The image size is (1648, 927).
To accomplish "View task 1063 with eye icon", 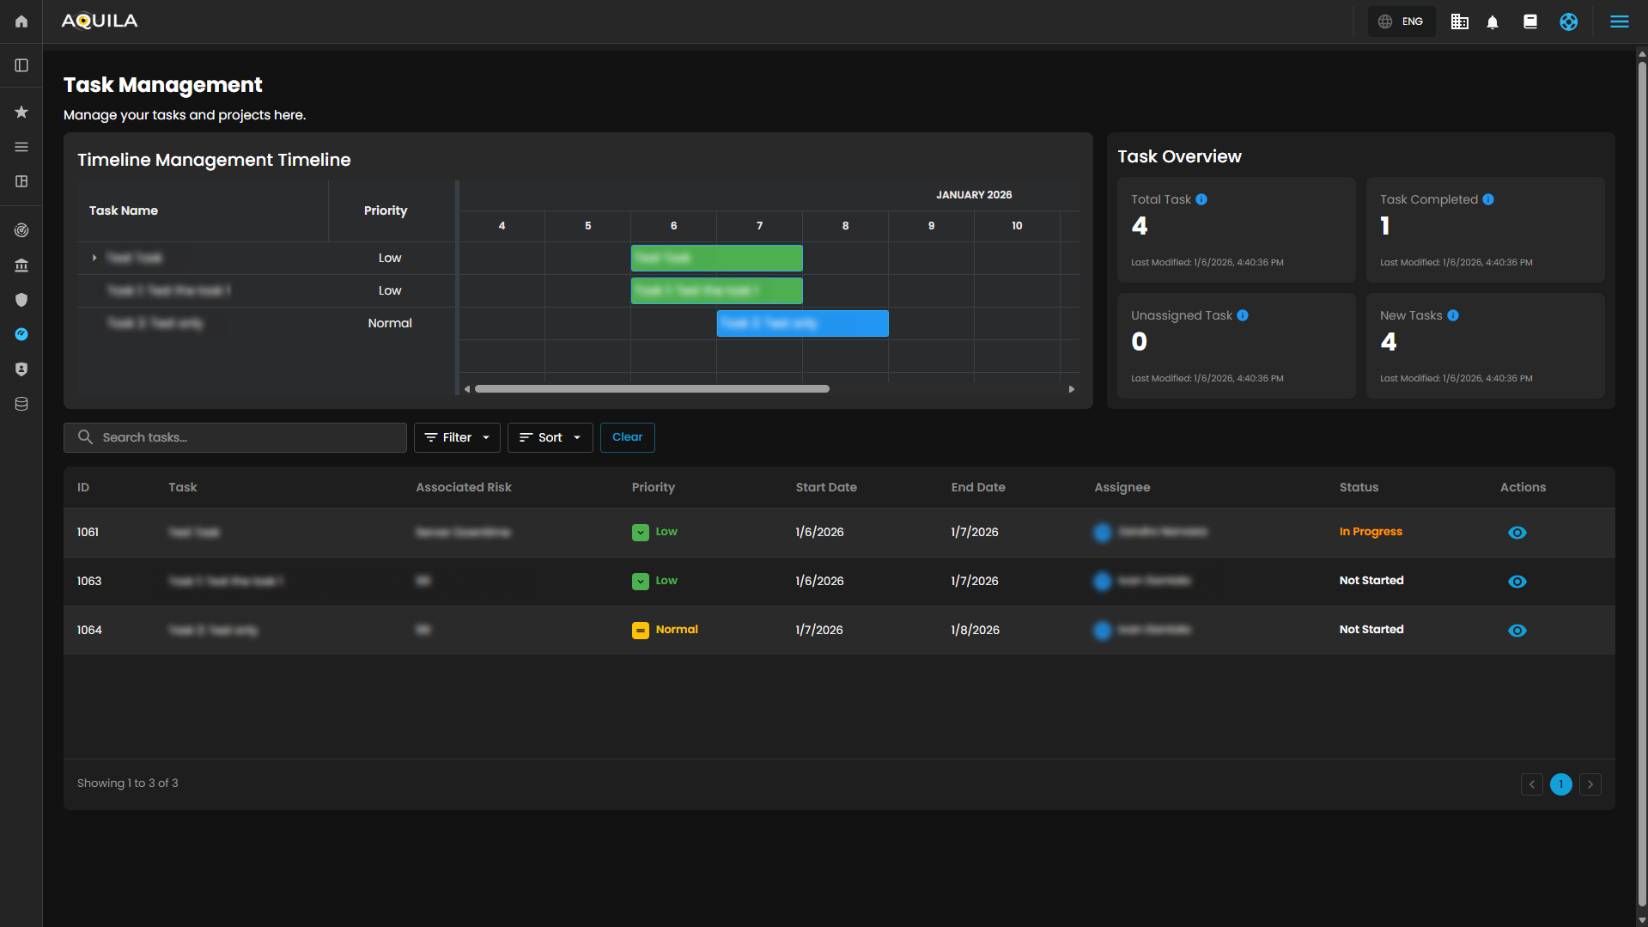I will tap(1517, 582).
